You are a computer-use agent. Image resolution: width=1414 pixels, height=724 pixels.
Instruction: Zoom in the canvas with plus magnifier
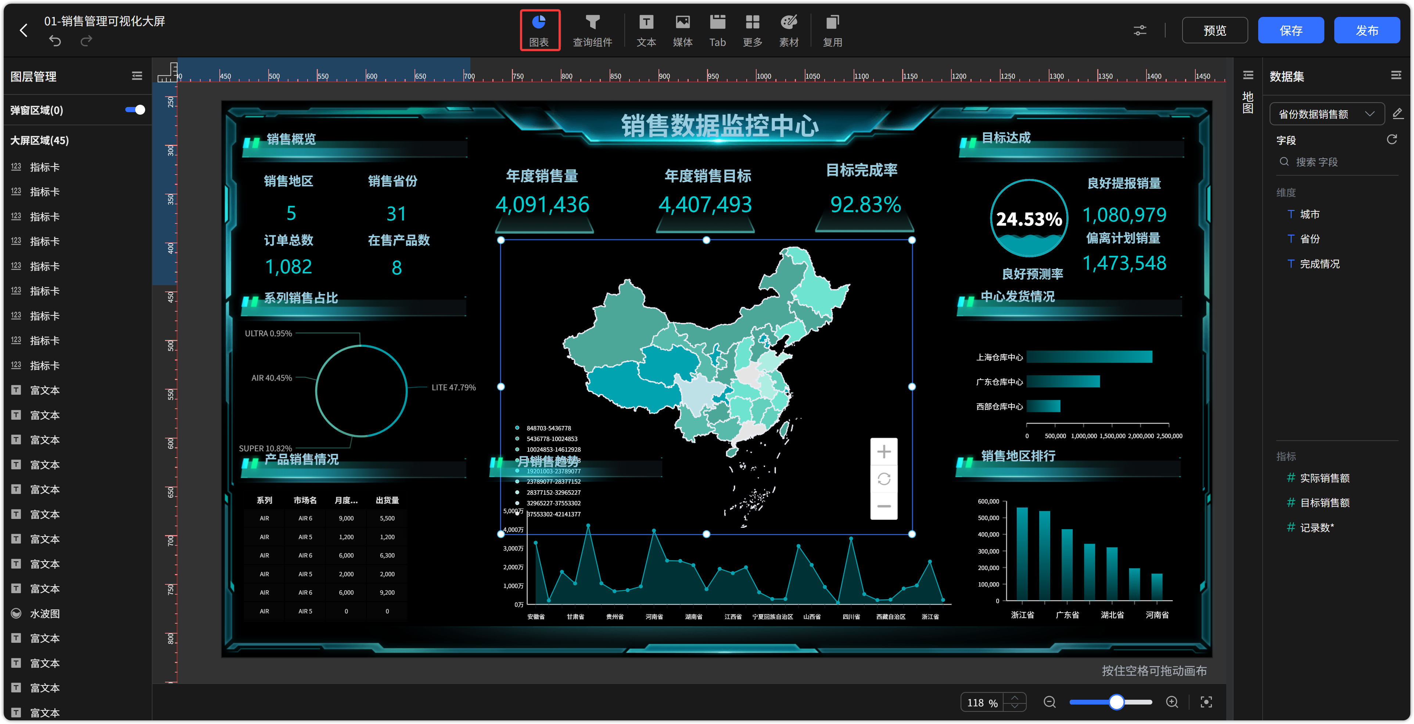(x=1172, y=702)
